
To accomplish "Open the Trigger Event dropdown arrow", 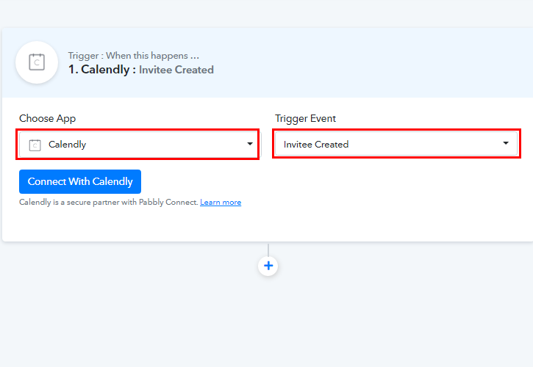I will pos(506,143).
